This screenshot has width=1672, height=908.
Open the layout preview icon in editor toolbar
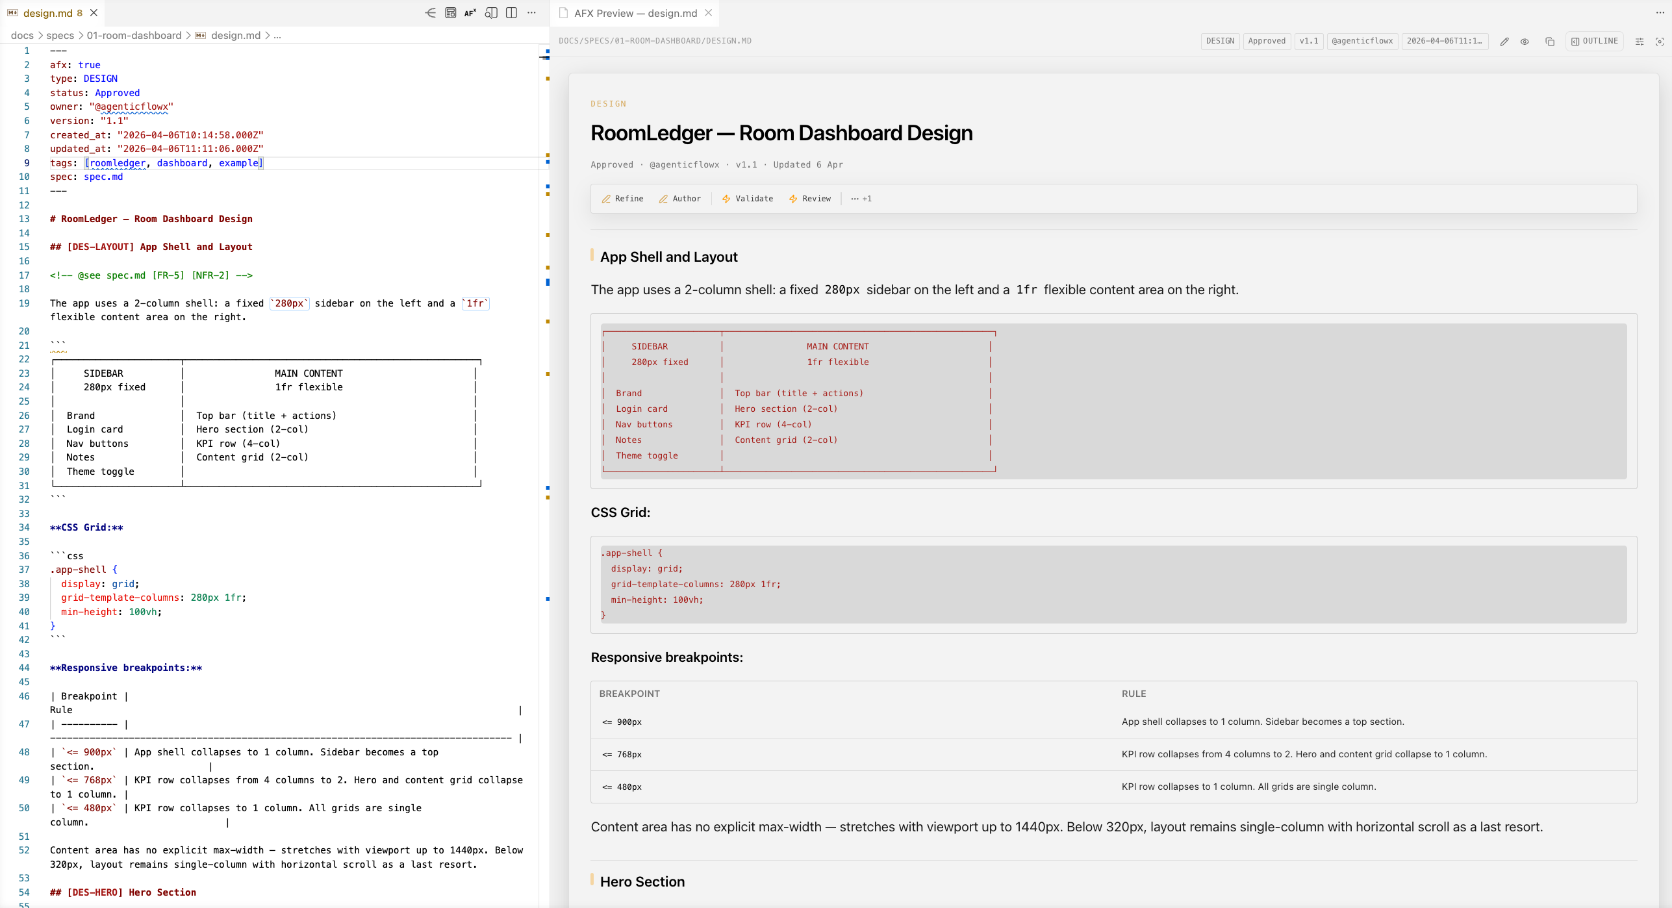tap(450, 13)
